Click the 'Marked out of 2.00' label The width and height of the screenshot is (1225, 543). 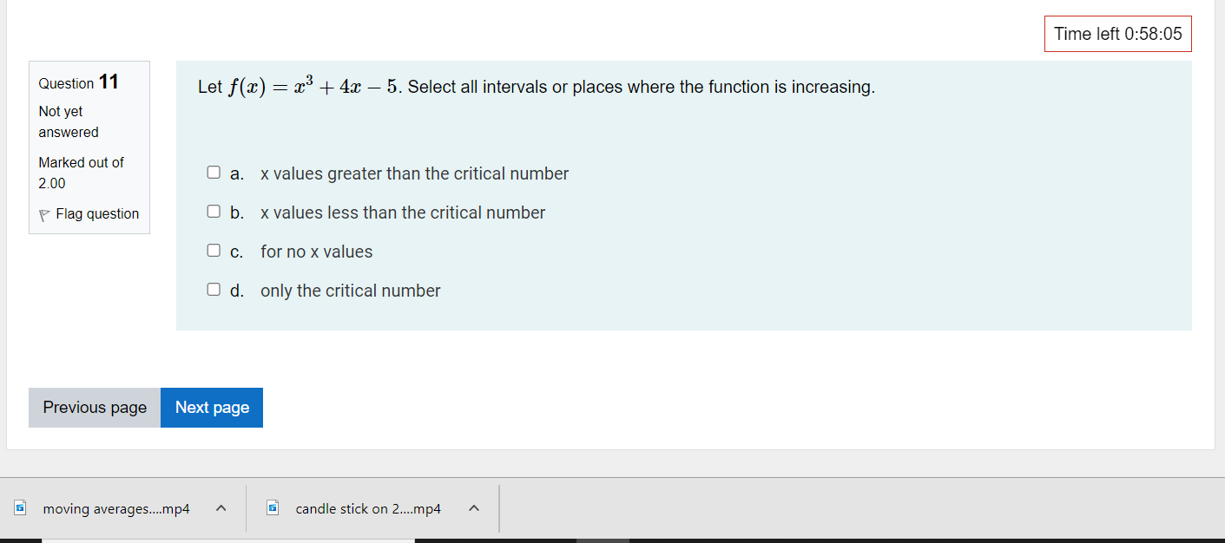81,172
